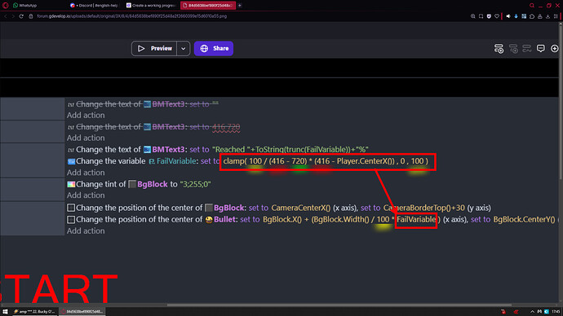Click 'Add action' below the FailVariable action
The width and height of the screenshot is (563, 316).
tap(86, 173)
